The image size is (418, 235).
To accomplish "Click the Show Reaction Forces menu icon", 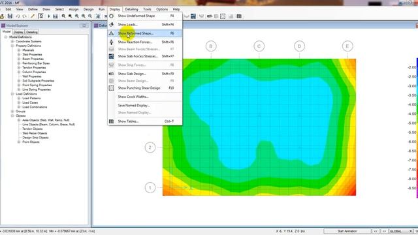I will point(112,42).
